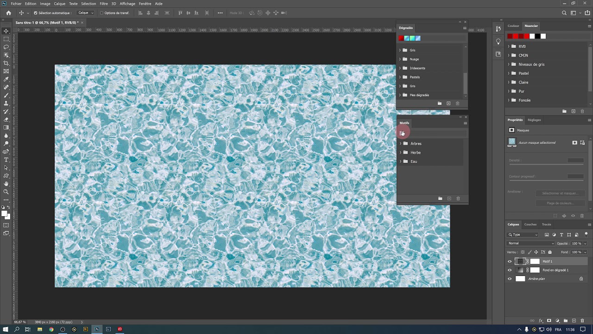Click the Dégradés panel scrollbar
The image size is (593, 334).
coord(466,83)
